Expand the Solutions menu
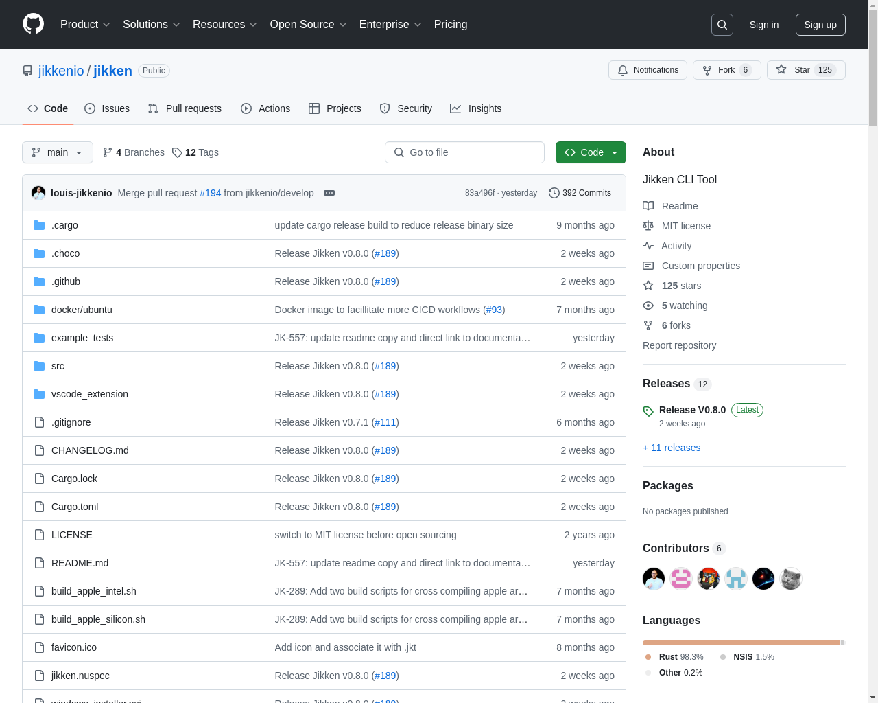Image resolution: width=878 pixels, height=703 pixels. (152, 25)
